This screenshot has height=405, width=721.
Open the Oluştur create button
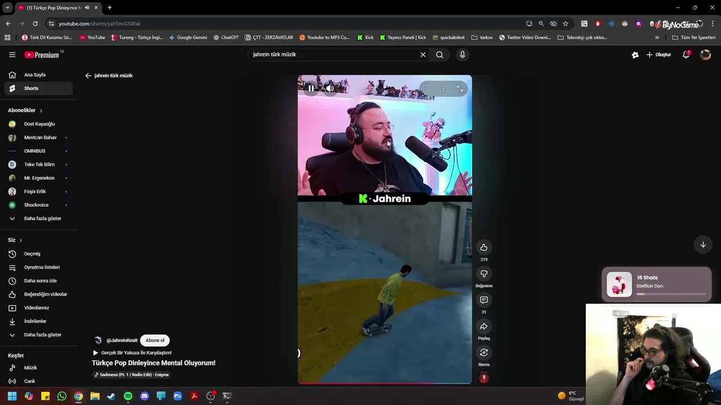pos(658,55)
